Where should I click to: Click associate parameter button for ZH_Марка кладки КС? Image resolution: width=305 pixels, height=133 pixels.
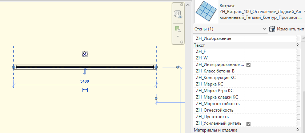(x=298, y=97)
